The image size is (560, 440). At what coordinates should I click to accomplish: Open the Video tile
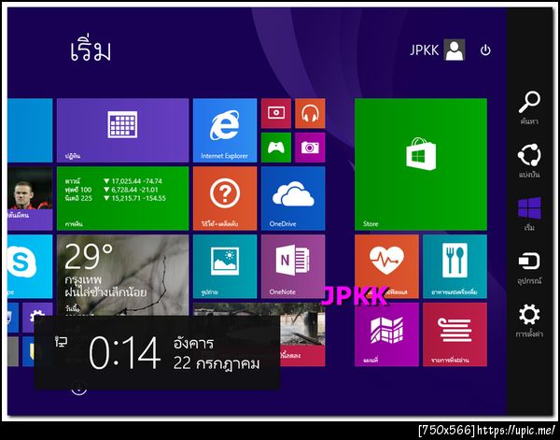(x=276, y=113)
